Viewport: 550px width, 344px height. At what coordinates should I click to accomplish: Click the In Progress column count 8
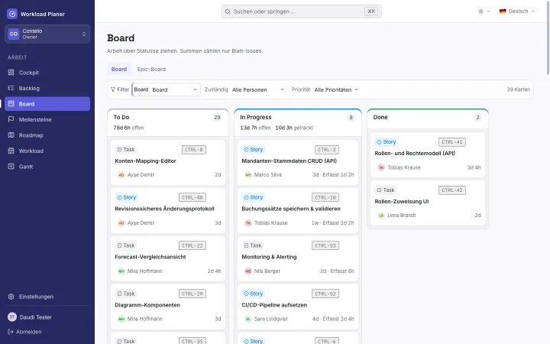click(351, 117)
